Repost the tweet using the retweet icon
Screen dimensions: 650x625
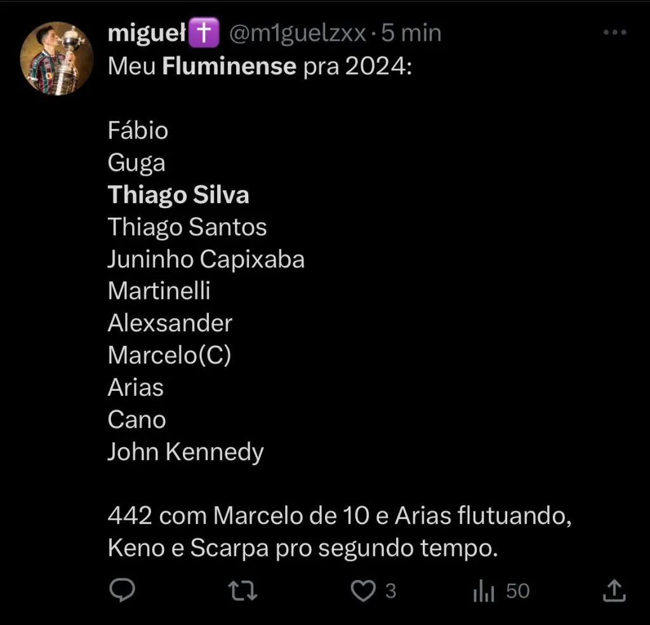tap(242, 591)
